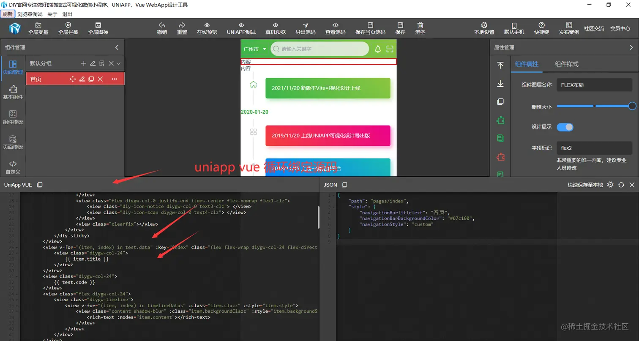This screenshot has height=341, width=639.
Task: Start UNIAPP调试 debugging
Action: click(241, 28)
